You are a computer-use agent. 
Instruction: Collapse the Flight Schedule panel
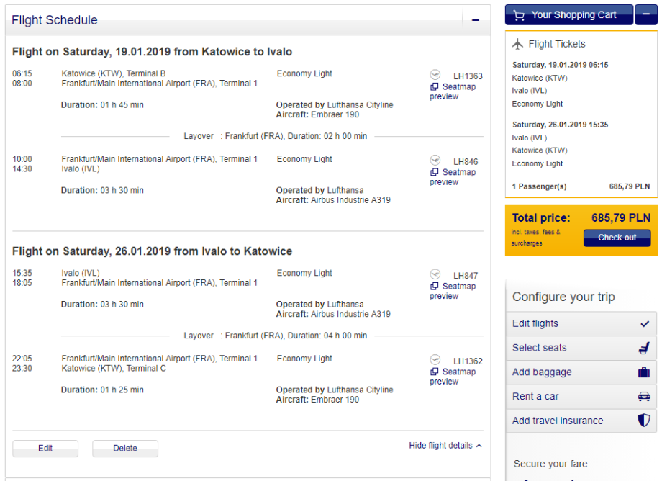pos(475,20)
